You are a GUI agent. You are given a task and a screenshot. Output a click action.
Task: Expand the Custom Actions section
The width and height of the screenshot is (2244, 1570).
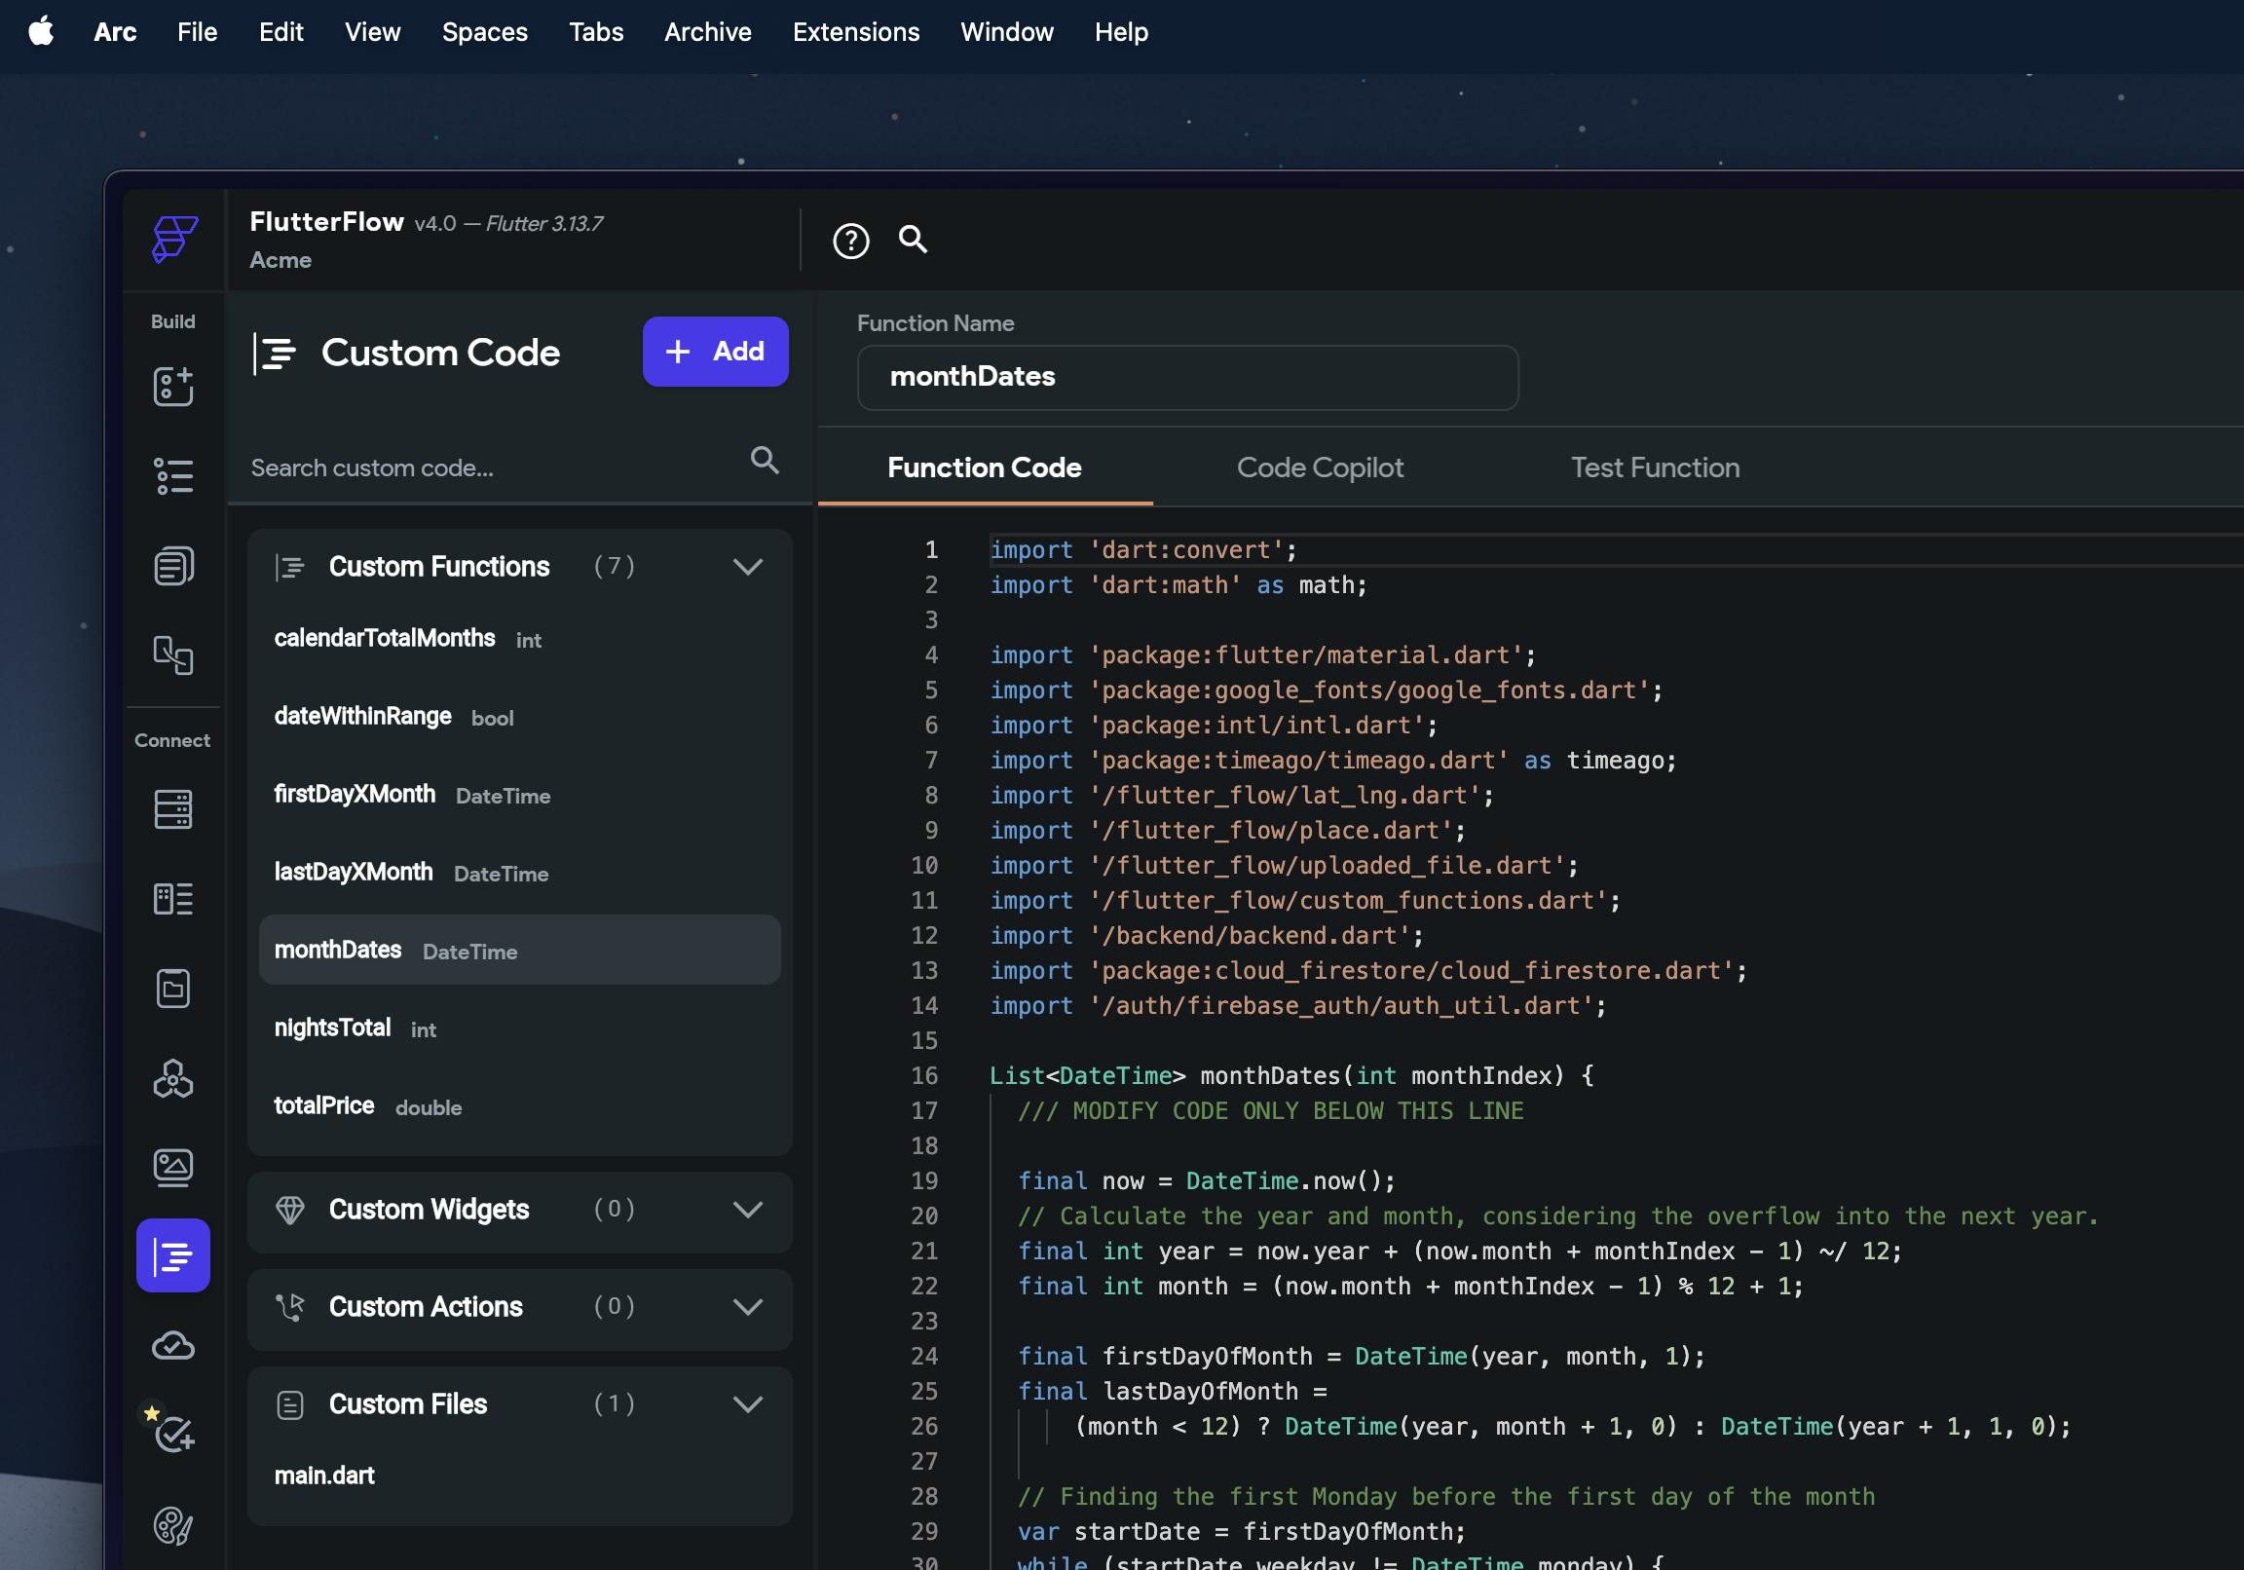coord(748,1307)
